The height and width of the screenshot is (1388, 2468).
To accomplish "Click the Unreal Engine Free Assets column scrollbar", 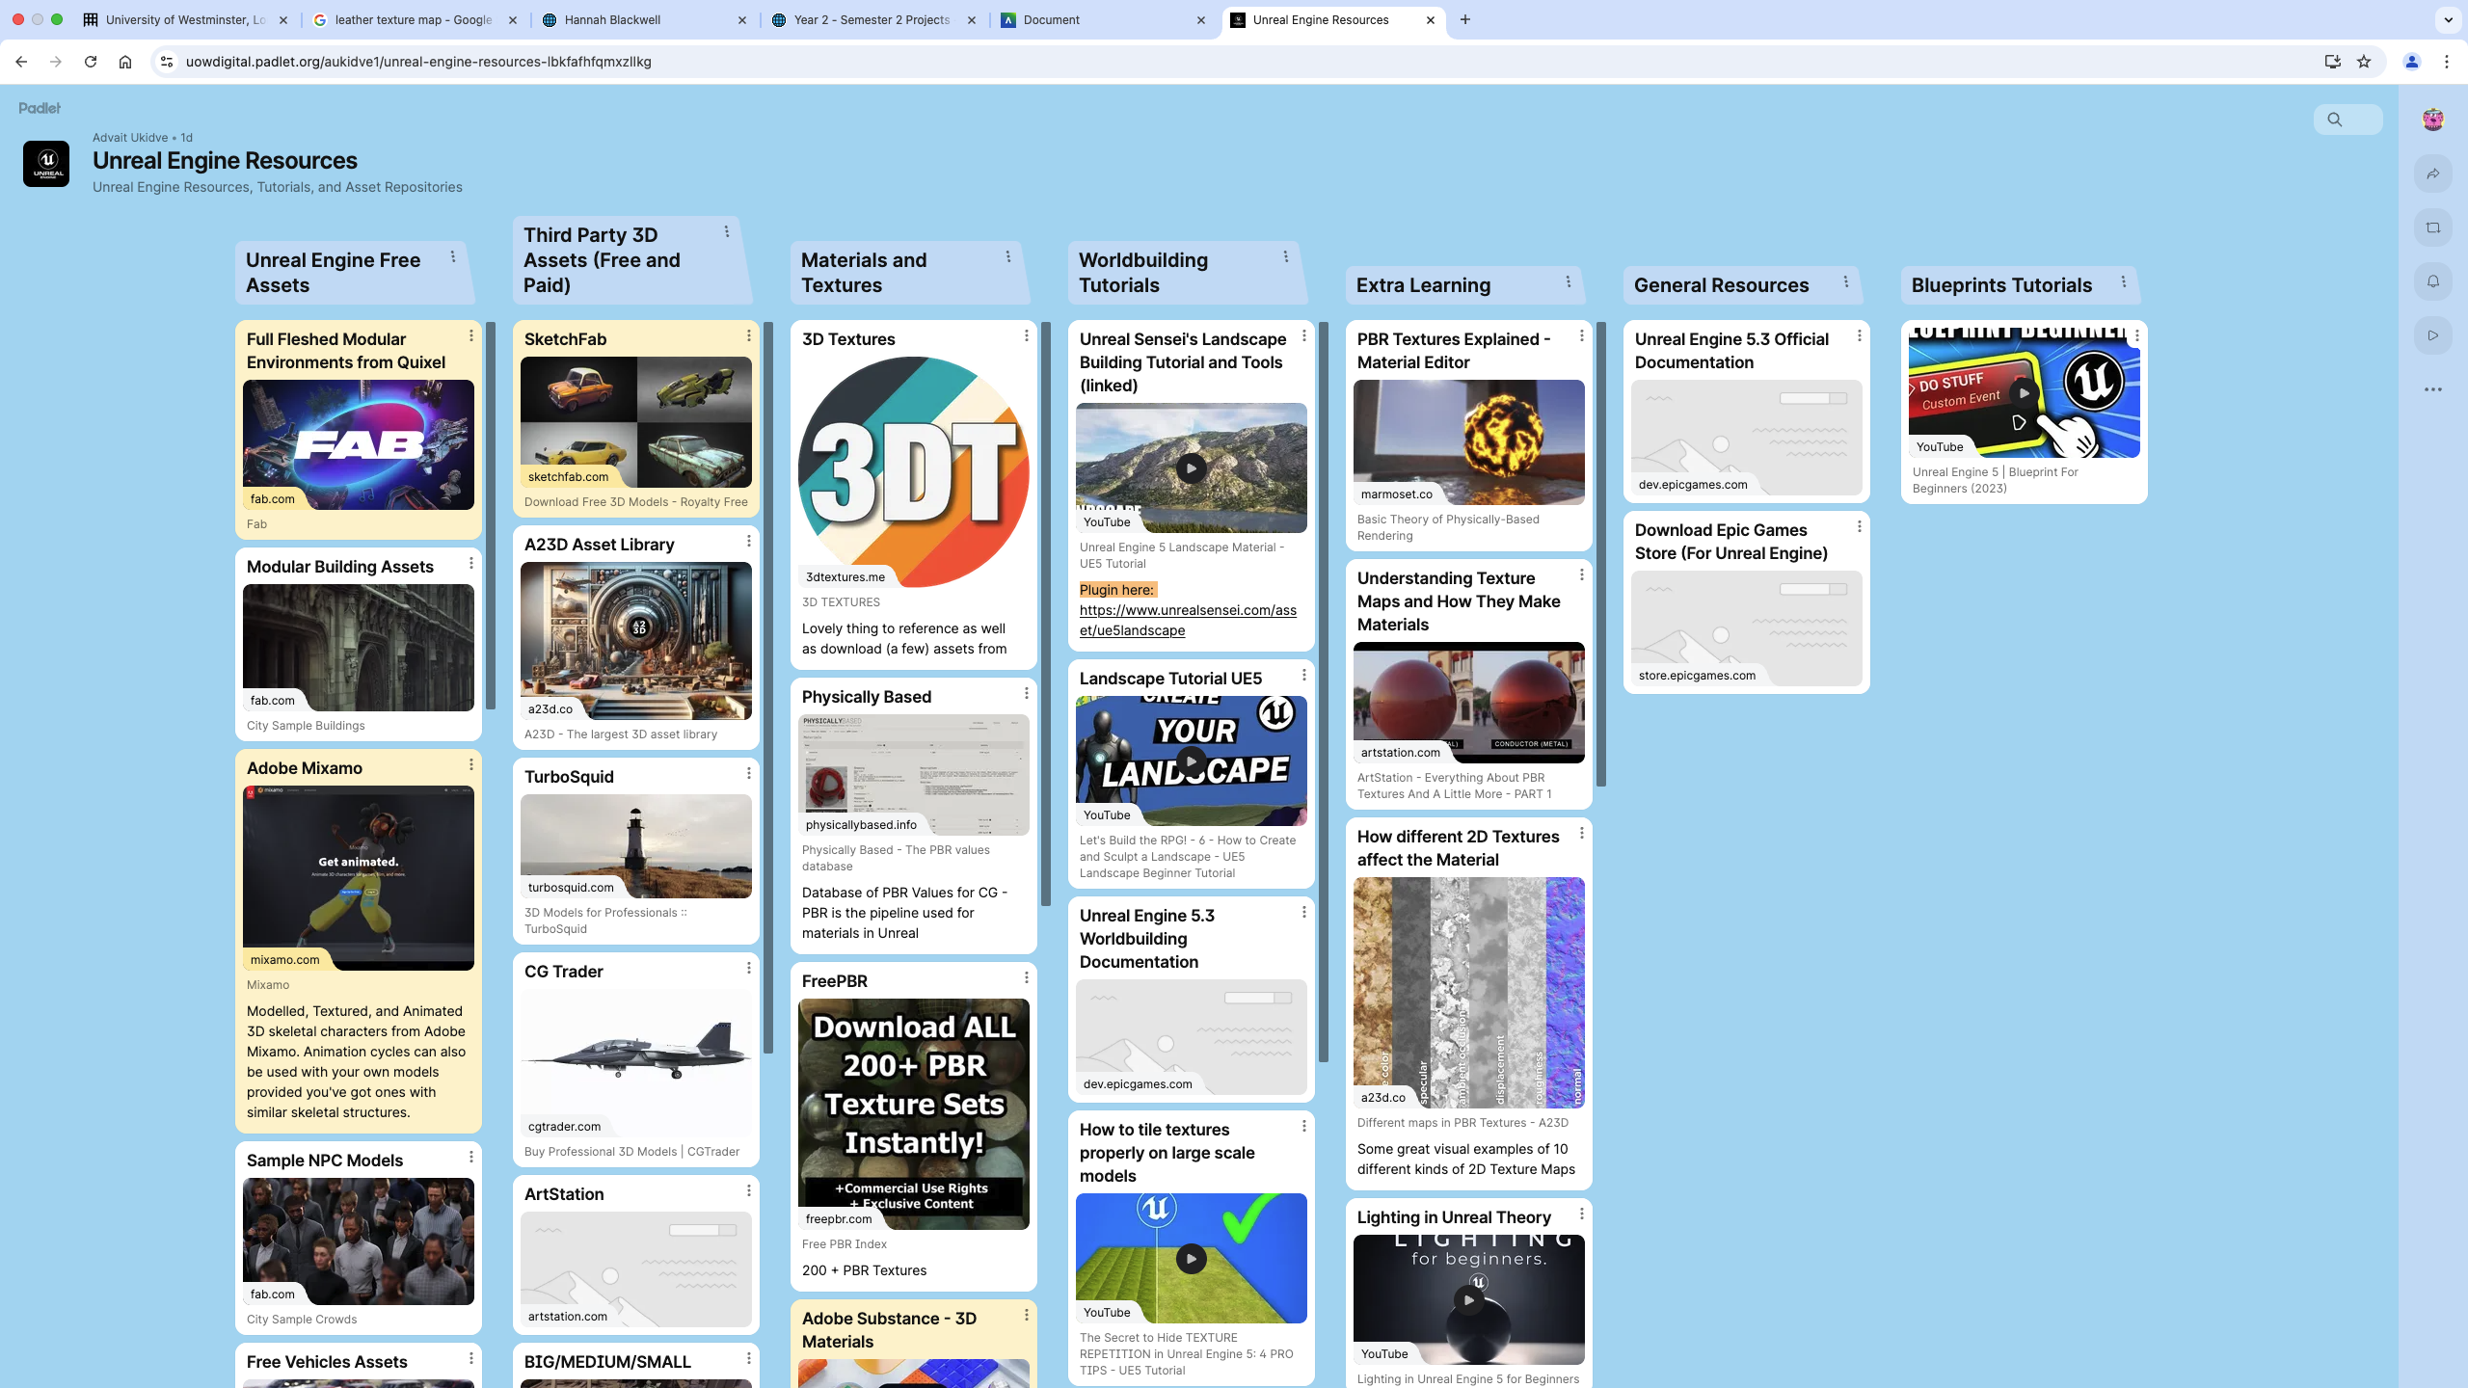I will (491, 516).
